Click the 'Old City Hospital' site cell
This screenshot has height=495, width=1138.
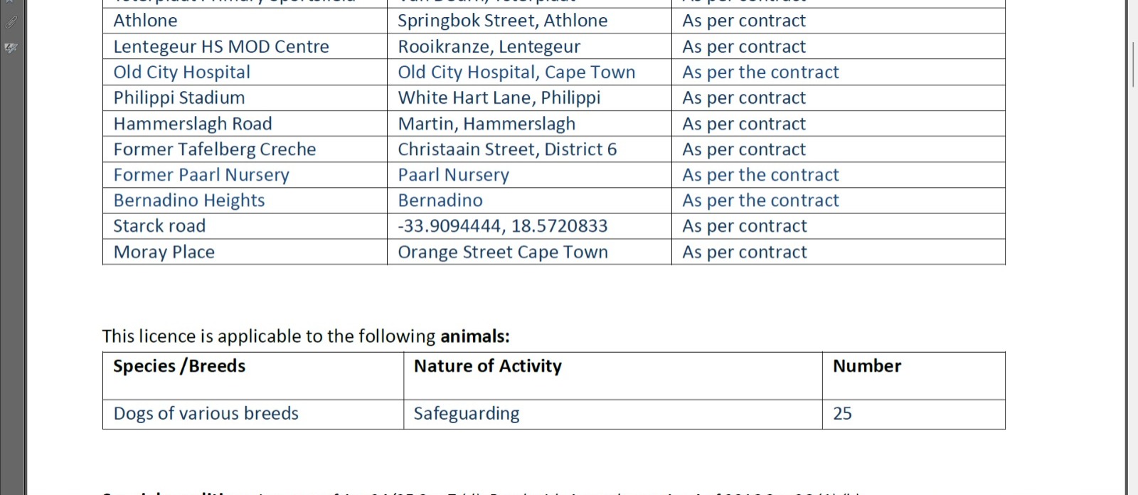(245, 73)
